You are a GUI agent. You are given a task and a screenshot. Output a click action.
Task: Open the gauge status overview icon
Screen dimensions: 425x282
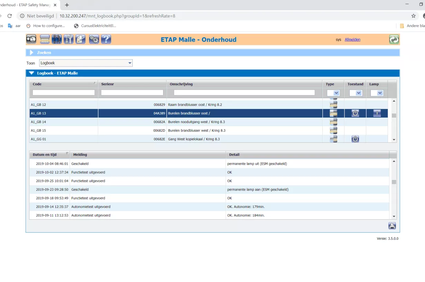coord(31,39)
